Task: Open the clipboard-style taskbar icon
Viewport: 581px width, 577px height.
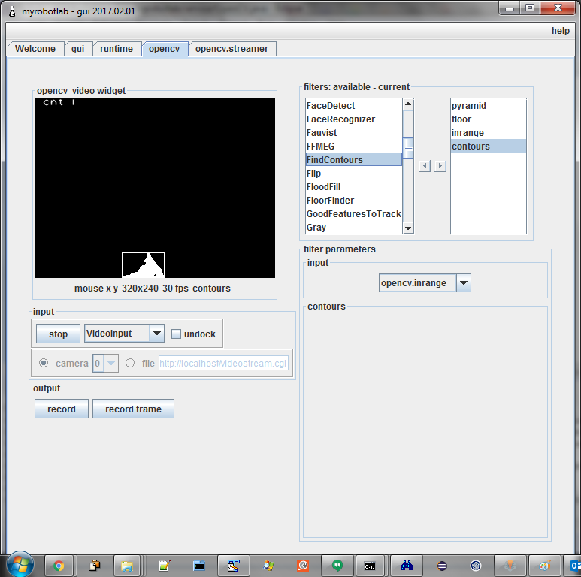Action: coord(95,566)
